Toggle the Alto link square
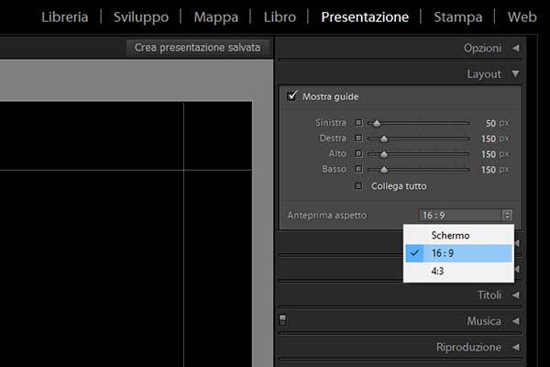The width and height of the screenshot is (550, 367). click(x=358, y=154)
